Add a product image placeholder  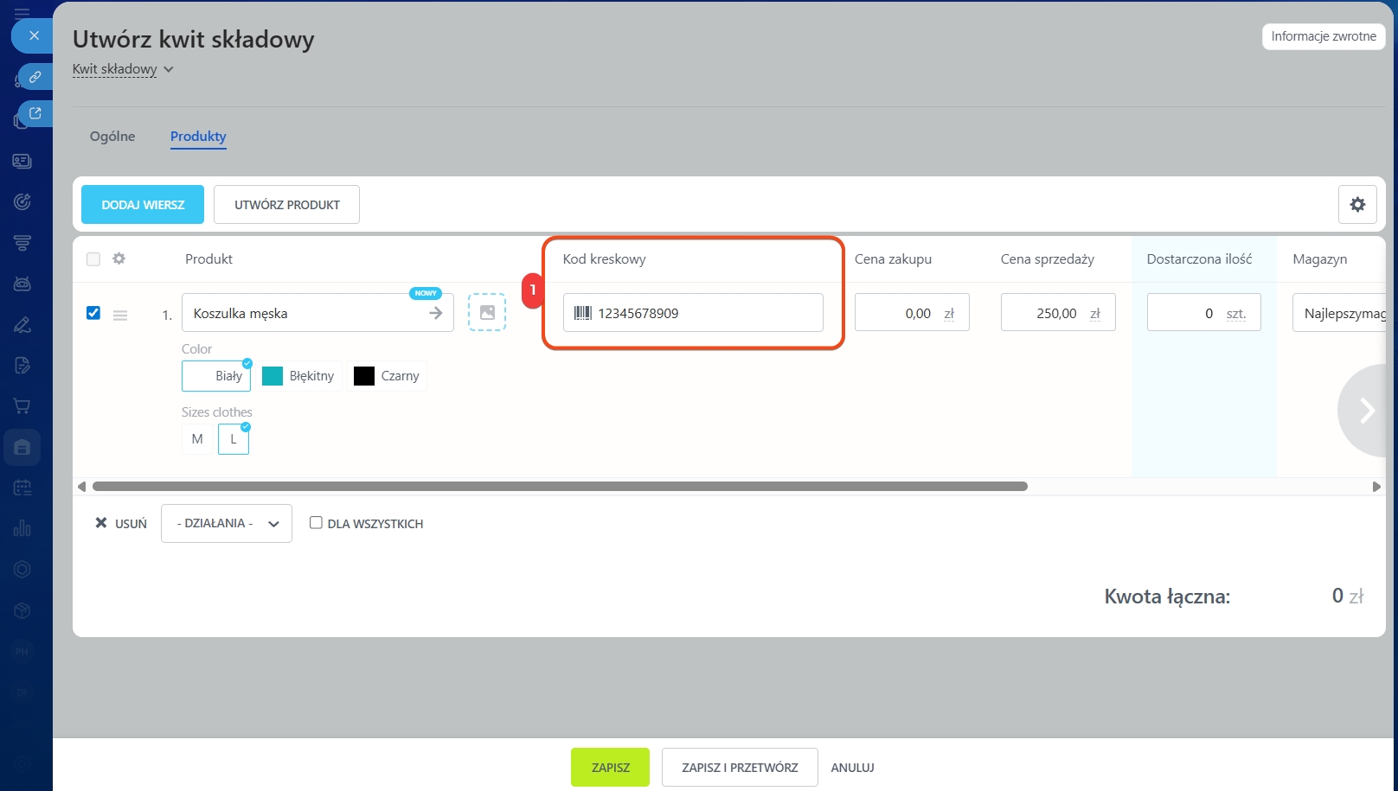point(487,312)
